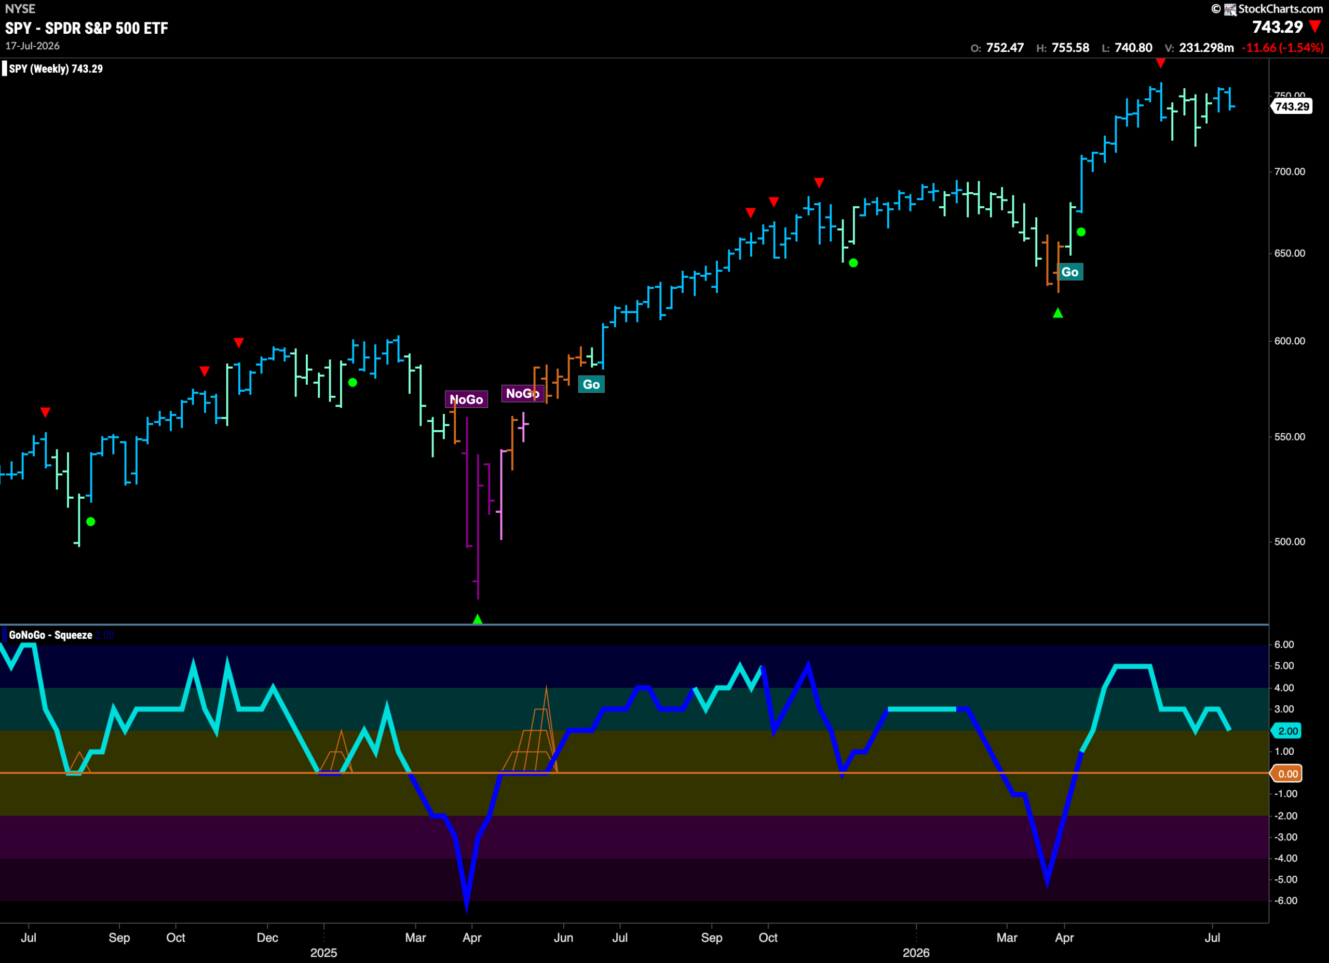Image resolution: width=1329 pixels, height=963 pixels.
Task: Click the 17-Jul-2026 date label
Action: pos(32,46)
